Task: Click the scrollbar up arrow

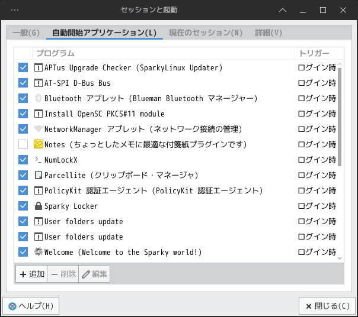Action: [x=340, y=64]
